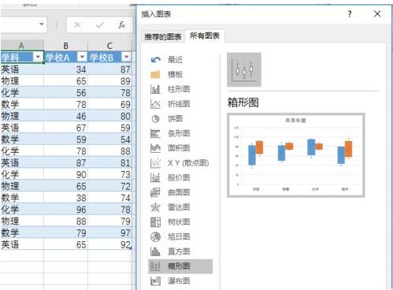393x290 pixels.
Task: Select the 瀑布图 label in chart list
Action: click(x=179, y=281)
